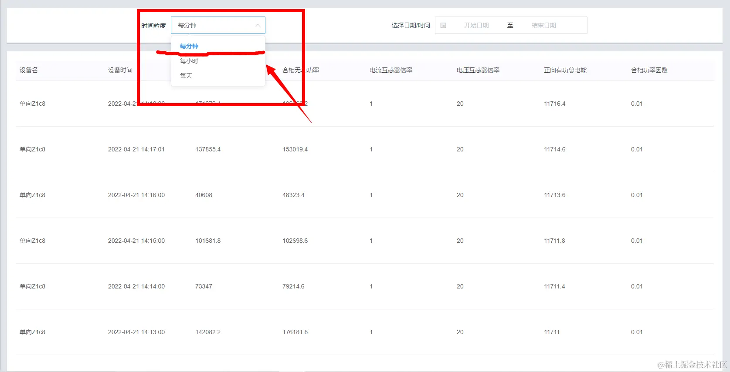Click the 176181.8 value cell
Screen dimensions: 730x372
(295, 332)
